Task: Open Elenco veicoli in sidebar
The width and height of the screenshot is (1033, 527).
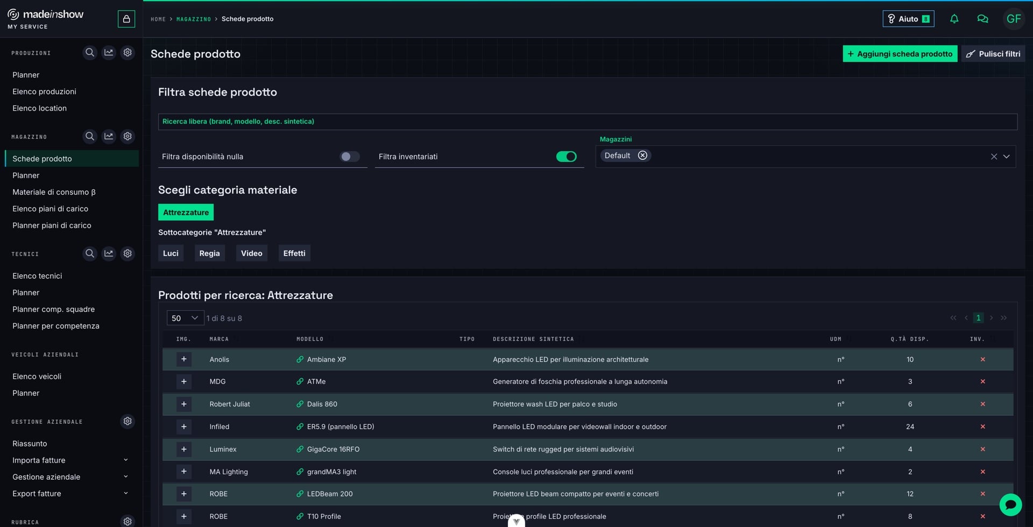Action: (37, 376)
